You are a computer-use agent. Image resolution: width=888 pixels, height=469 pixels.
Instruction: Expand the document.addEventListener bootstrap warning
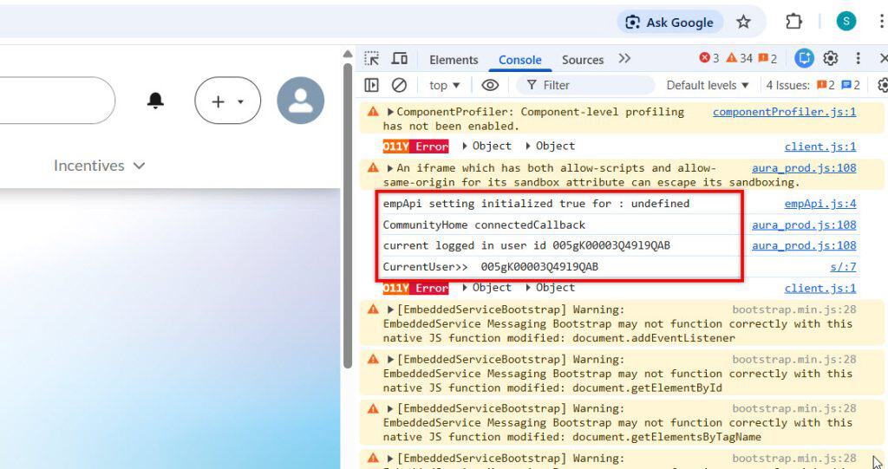(x=390, y=309)
